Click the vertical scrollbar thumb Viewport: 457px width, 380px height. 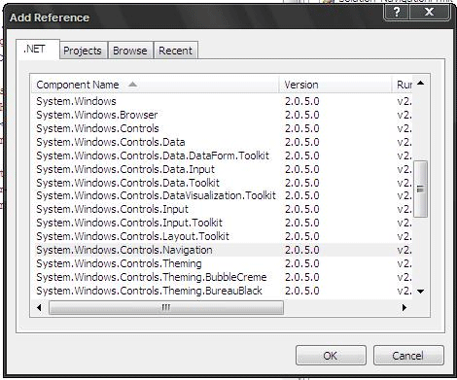[421, 189]
